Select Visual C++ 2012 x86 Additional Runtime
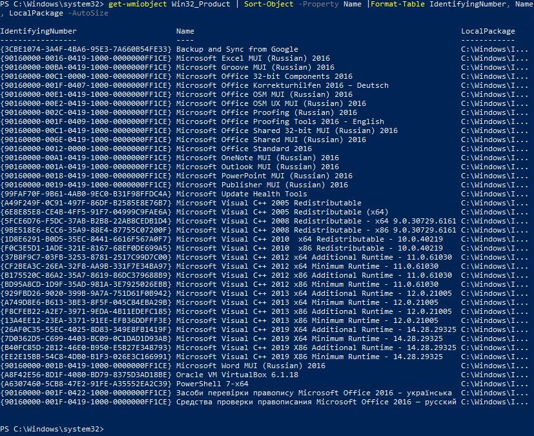This screenshot has width=534, height=436. 314,275
